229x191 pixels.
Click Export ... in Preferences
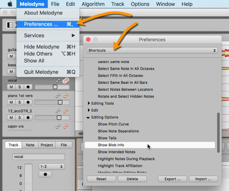[172, 179]
